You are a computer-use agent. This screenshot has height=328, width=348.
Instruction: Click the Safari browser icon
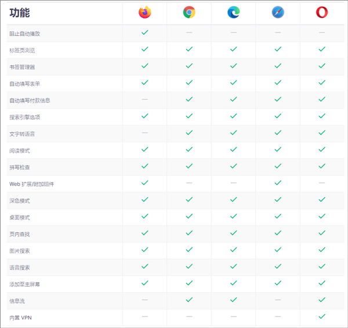coord(278,12)
